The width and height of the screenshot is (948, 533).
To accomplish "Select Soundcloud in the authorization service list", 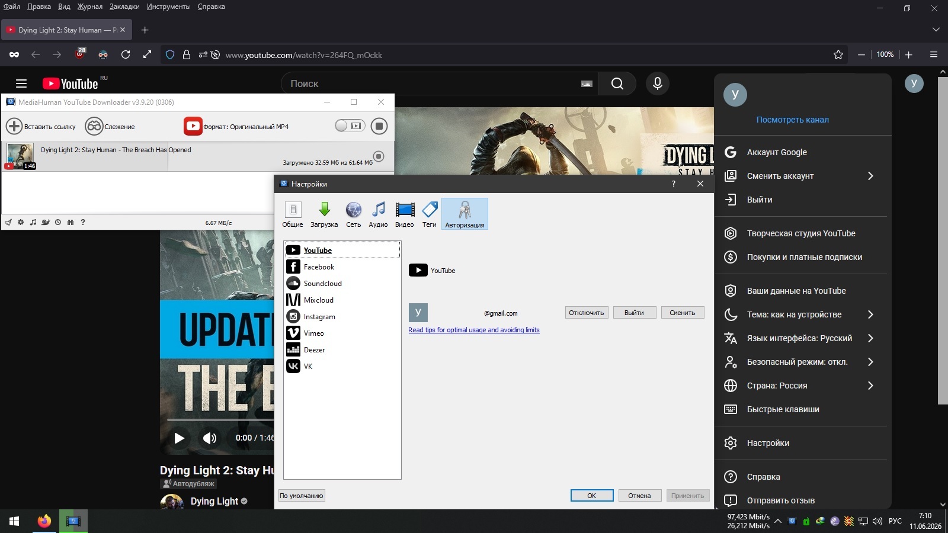I will [x=342, y=284].
